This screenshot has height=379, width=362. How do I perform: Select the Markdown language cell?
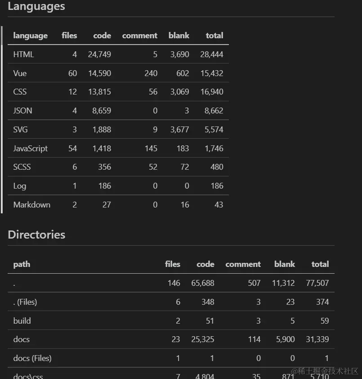(x=31, y=205)
